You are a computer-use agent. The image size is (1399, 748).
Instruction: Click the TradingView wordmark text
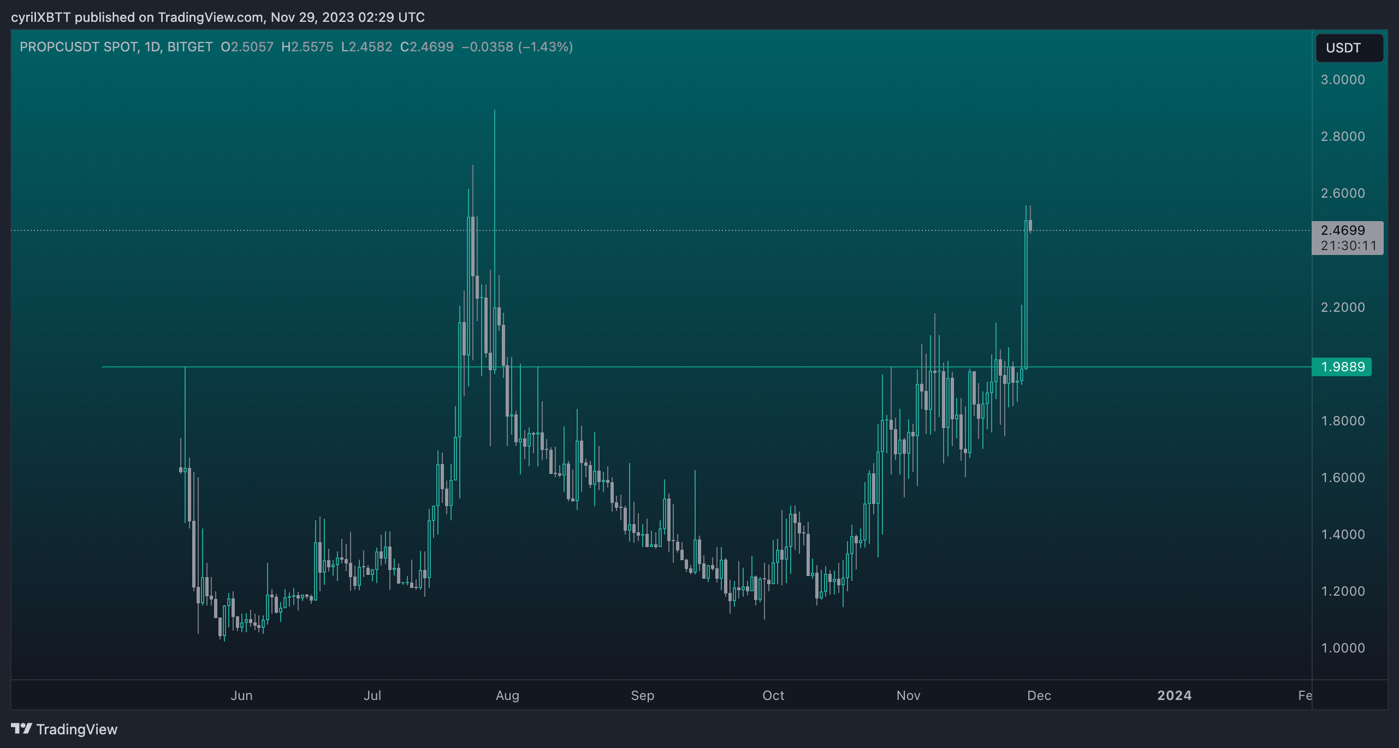point(76,729)
